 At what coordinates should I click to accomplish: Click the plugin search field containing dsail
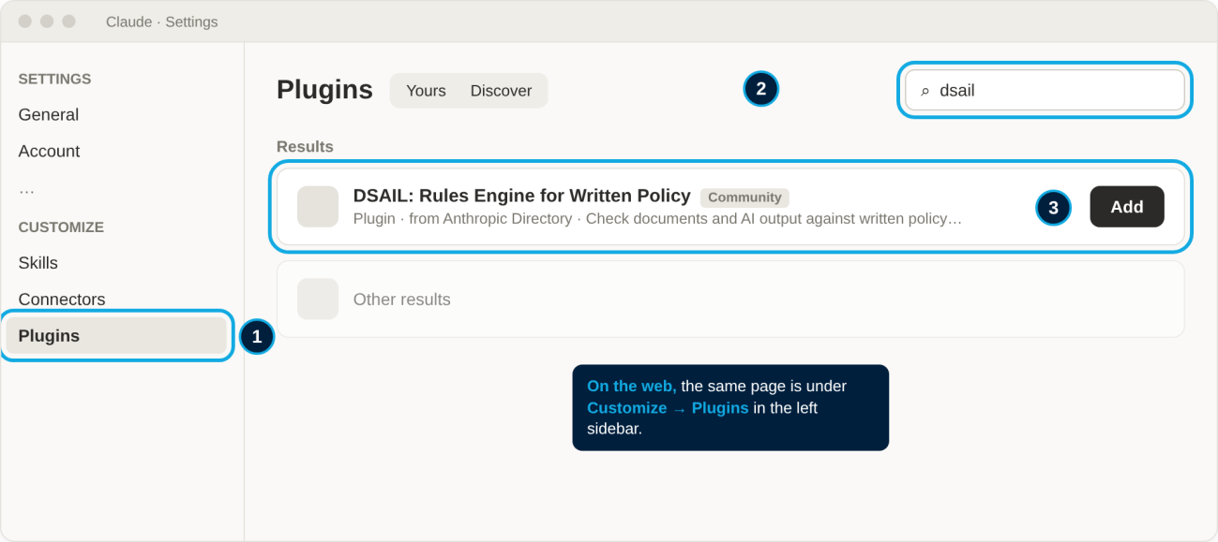tap(1045, 91)
